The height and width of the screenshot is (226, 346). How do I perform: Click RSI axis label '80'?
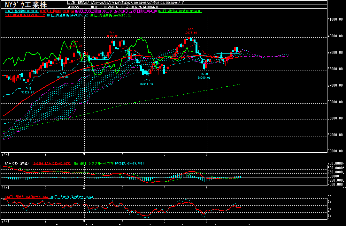click(x=329, y=197)
